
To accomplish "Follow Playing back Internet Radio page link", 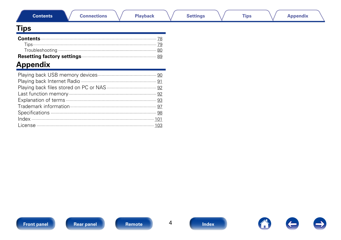I will point(160,82).
